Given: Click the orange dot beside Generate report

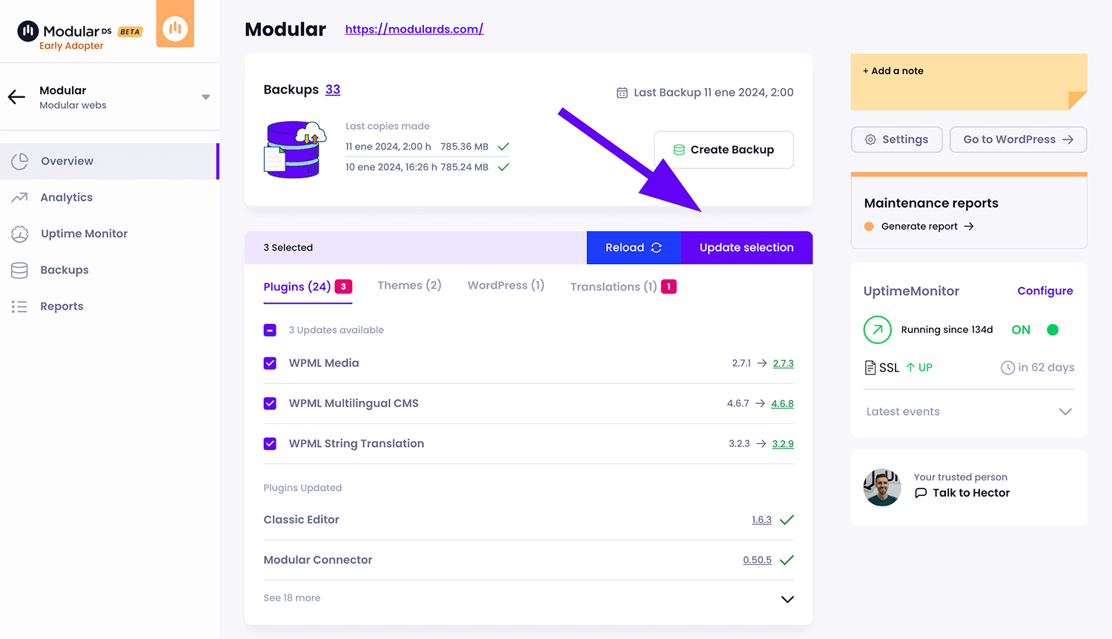Looking at the screenshot, I should pyautogui.click(x=869, y=226).
